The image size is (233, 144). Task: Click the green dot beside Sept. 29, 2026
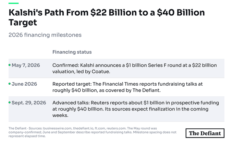coord(10,102)
